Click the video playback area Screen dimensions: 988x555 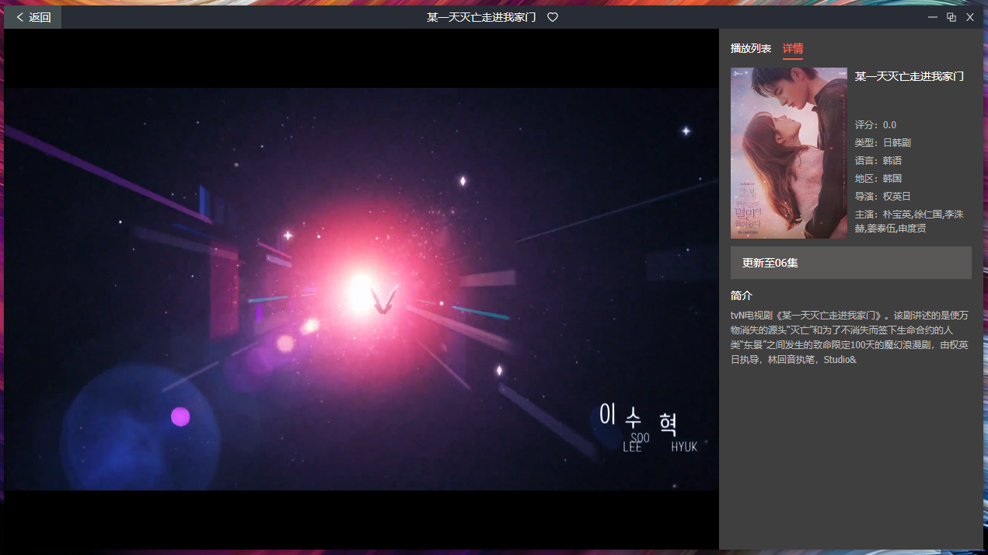click(x=361, y=289)
